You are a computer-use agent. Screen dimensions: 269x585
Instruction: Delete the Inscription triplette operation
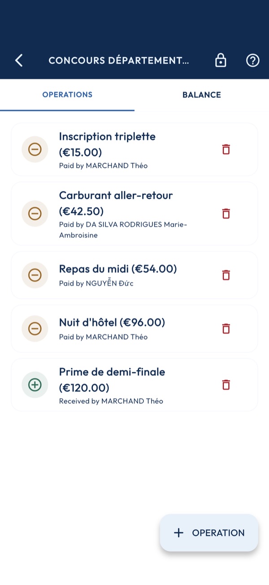[x=226, y=149]
